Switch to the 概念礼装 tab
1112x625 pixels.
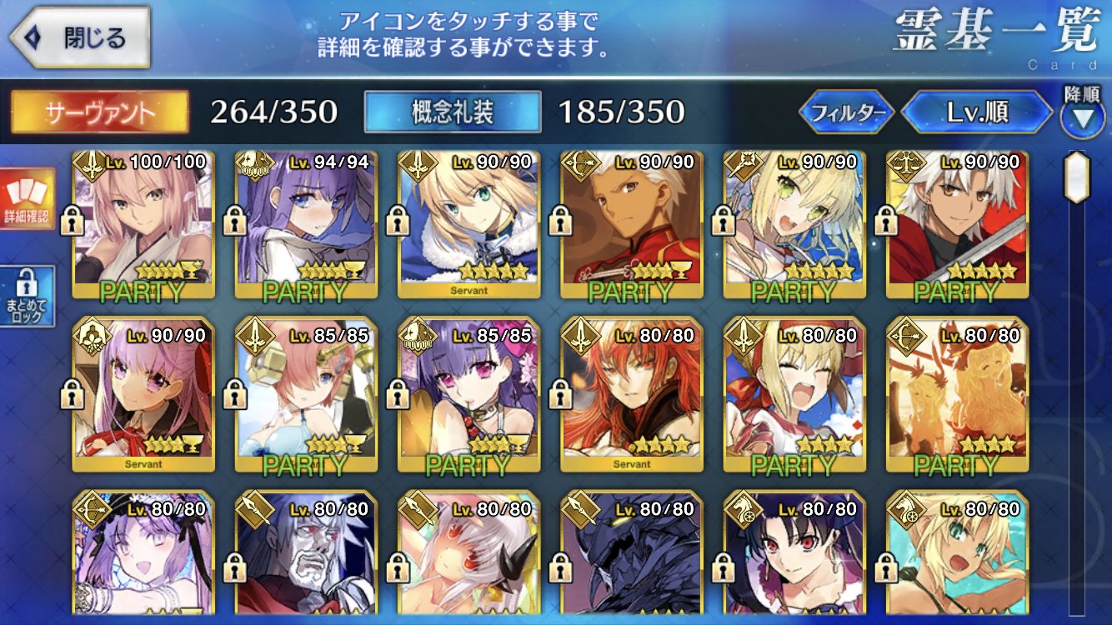[453, 112]
